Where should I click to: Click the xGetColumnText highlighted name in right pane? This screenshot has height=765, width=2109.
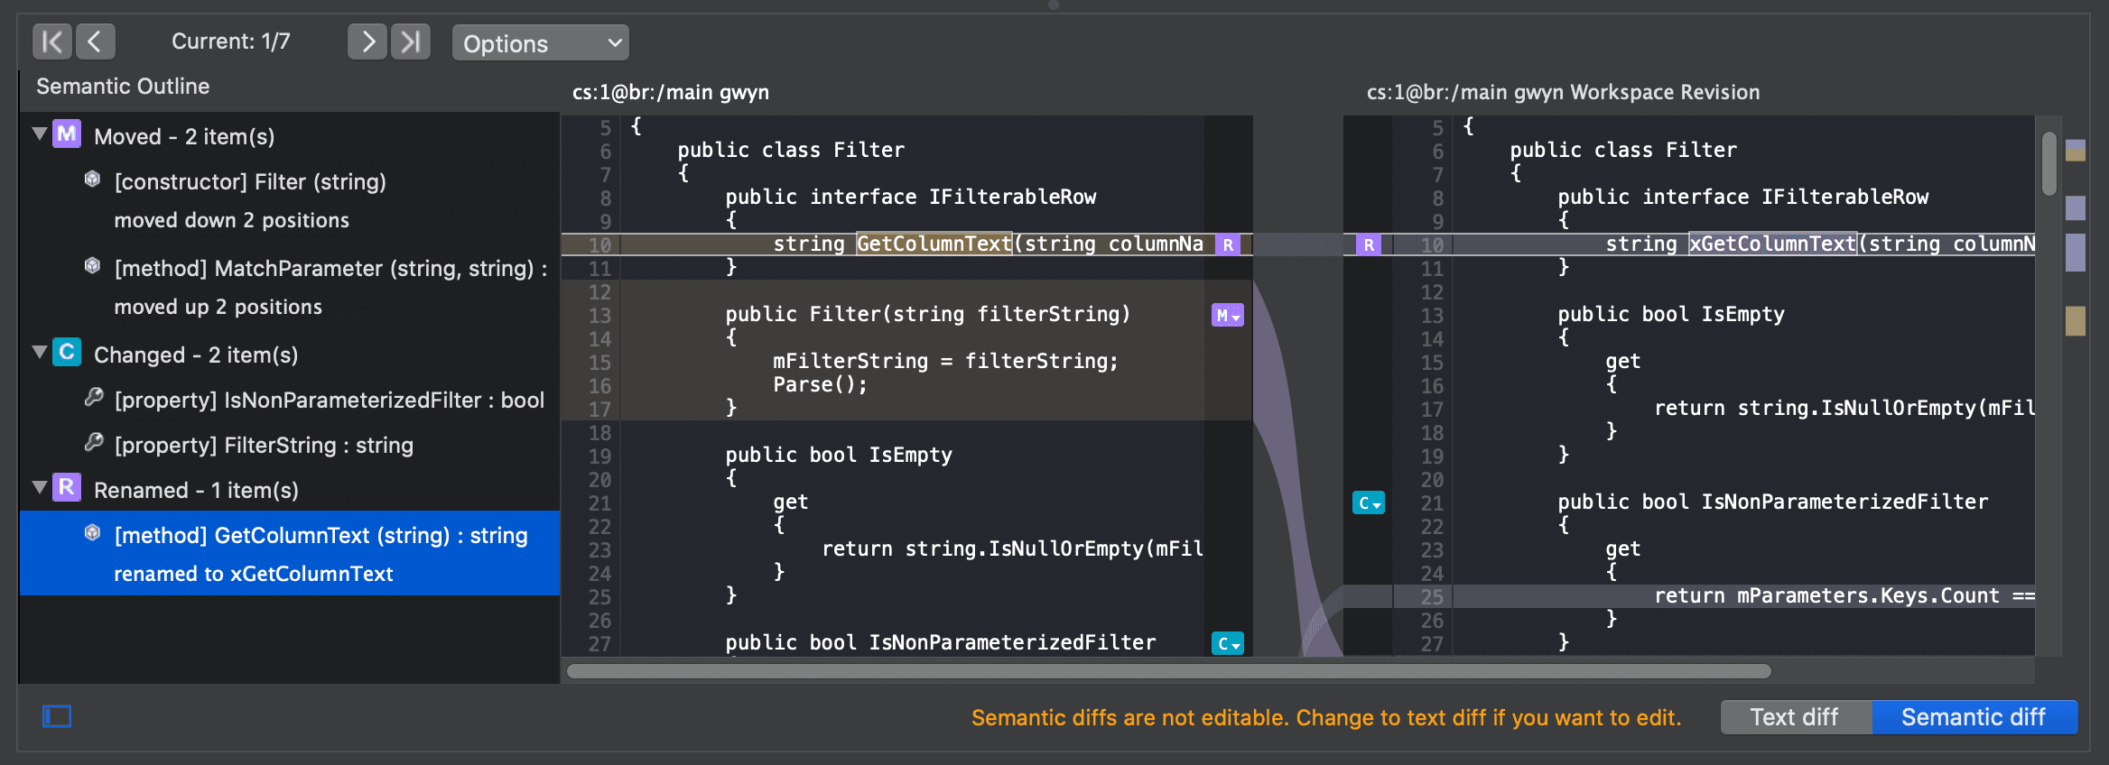(x=1772, y=244)
